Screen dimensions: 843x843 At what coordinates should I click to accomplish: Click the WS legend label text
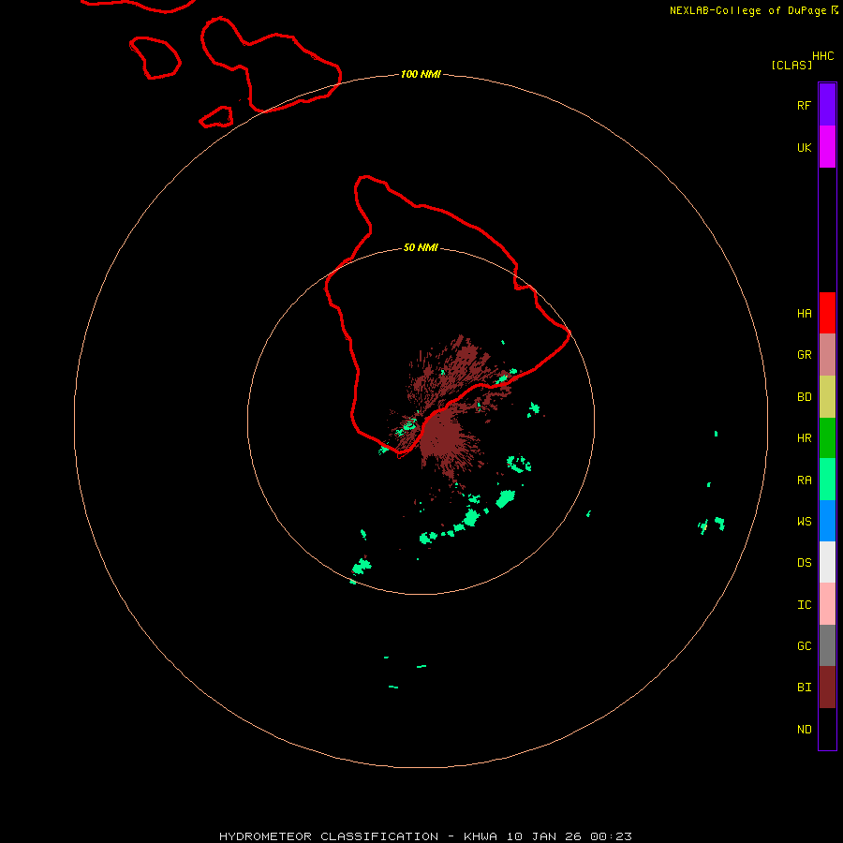tap(804, 522)
